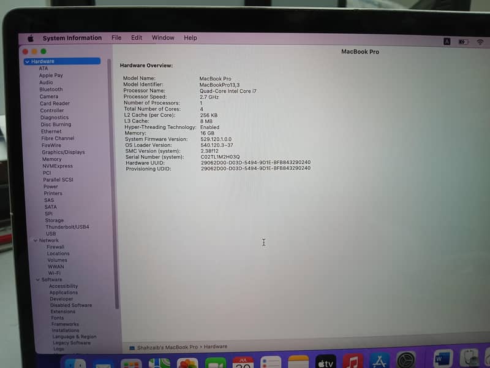Collapse the Hardware section chevron
The height and width of the screenshot is (368, 490).
point(27,62)
